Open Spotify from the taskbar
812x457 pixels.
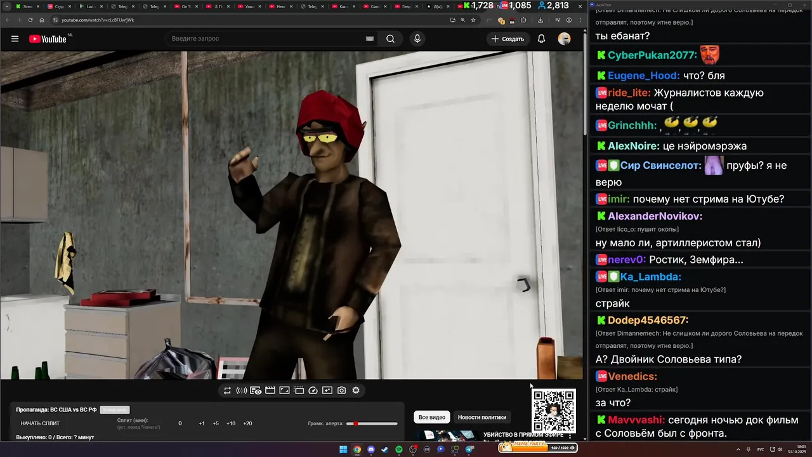399,449
